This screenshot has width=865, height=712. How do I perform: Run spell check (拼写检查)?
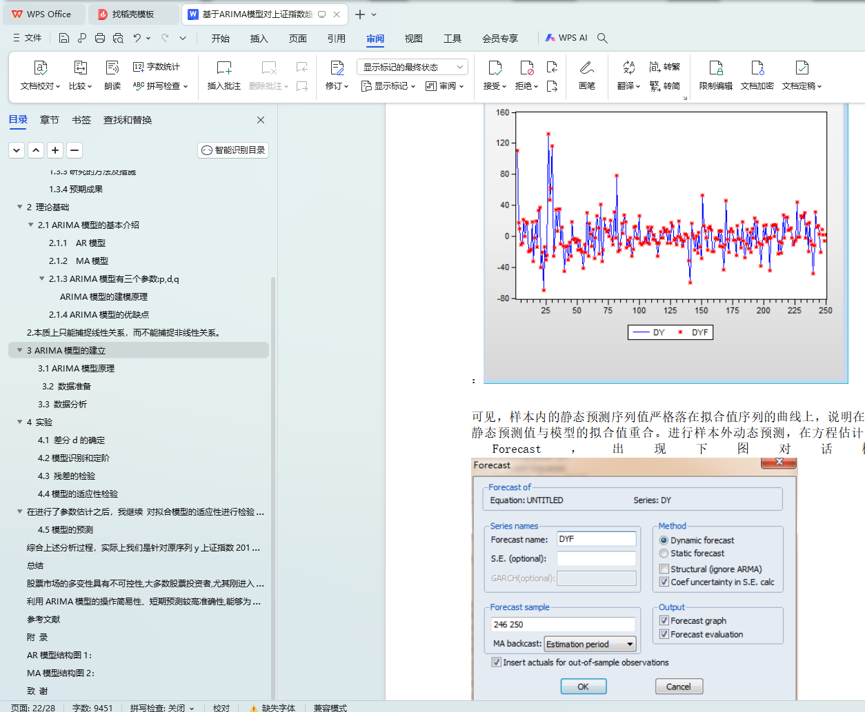tap(160, 86)
